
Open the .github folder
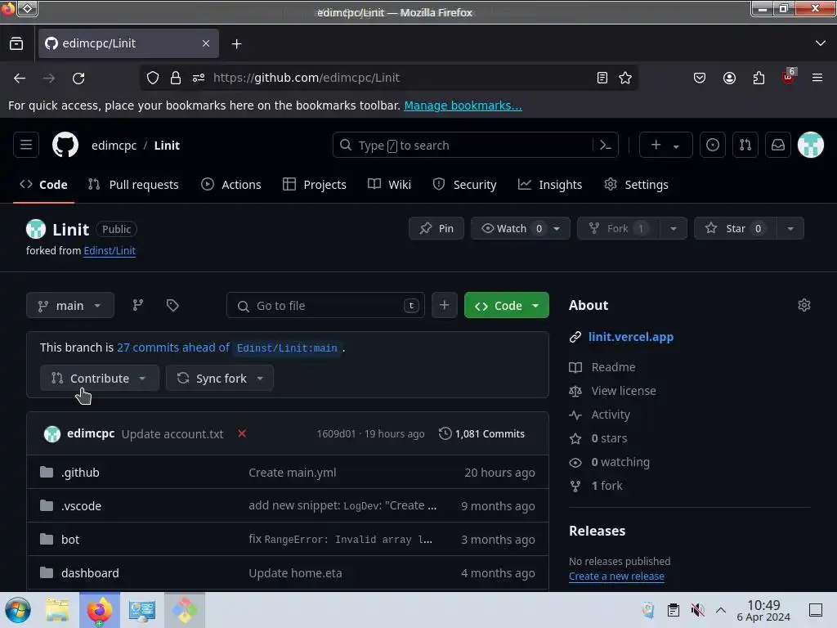(80, 473)
